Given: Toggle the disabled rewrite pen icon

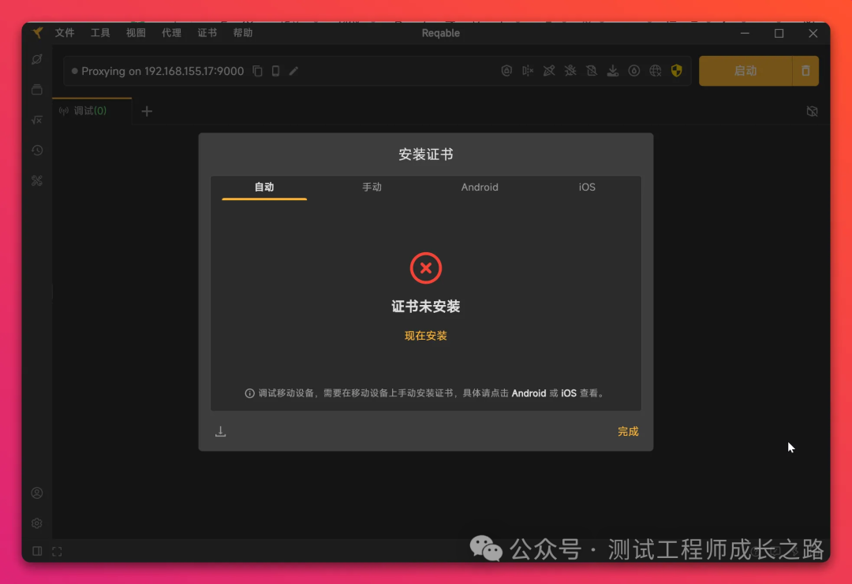Looking at the screenshot, I should [x=549, y=71].
